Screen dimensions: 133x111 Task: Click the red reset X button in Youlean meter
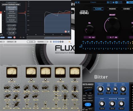(x=14, y=37)
